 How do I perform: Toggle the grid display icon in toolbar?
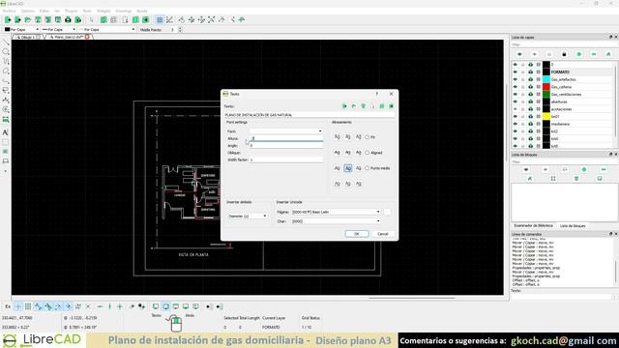point(160,19)
